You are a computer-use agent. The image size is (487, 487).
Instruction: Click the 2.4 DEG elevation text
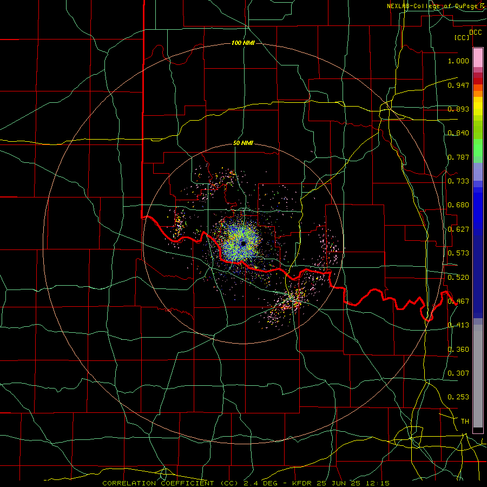click(260, 483)
